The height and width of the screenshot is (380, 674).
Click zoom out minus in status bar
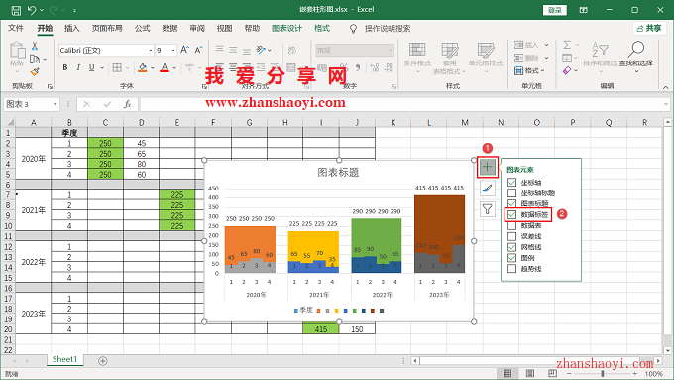tap(569, 373)
